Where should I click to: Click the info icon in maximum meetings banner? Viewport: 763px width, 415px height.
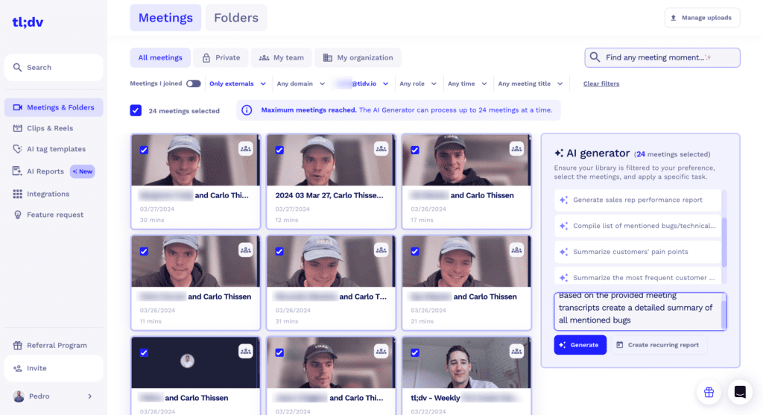click(x=247, y=110)
